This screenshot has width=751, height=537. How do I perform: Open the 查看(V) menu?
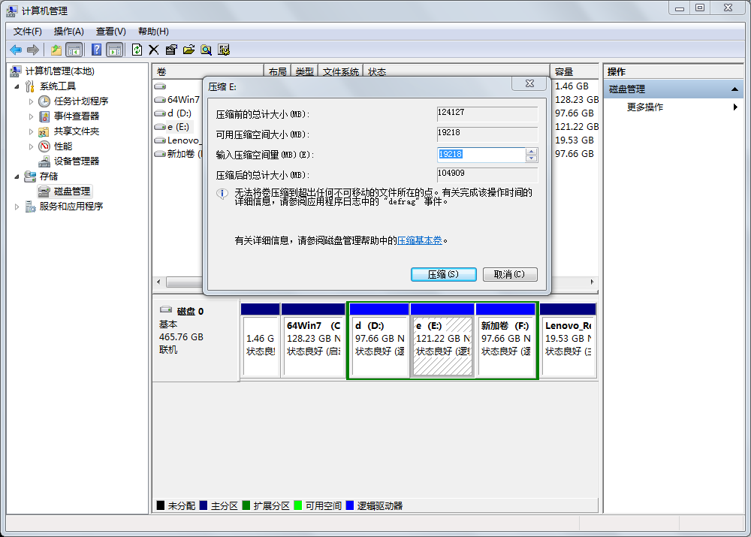110,32
